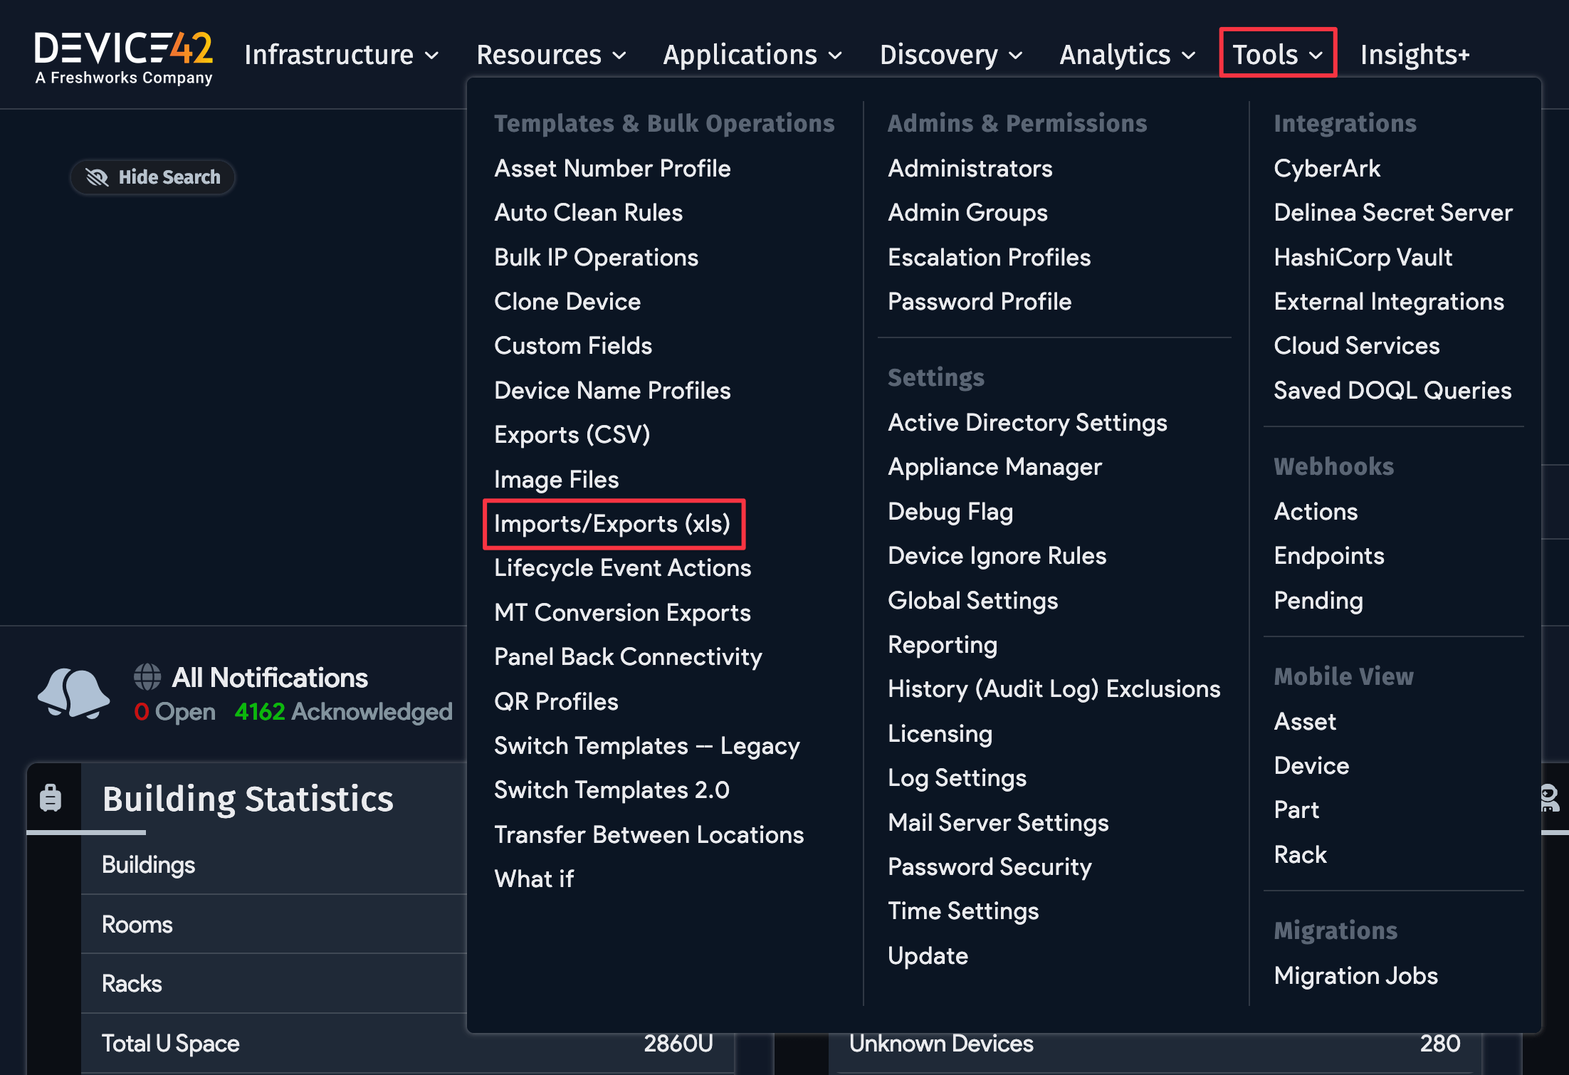
Task: Open the notification bells icon
Action: click(x=73, y=694)
